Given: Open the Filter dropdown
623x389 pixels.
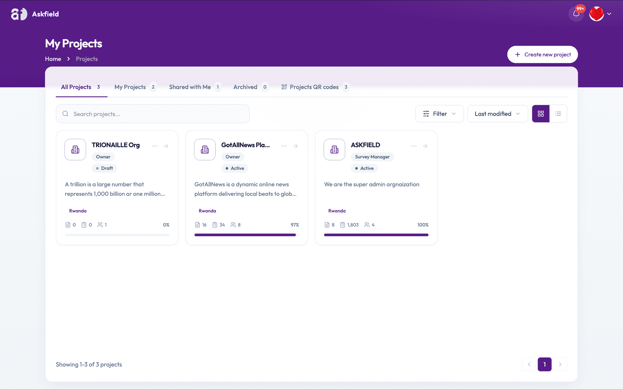Looking at the screenshot, I should (x=439, y=114).
